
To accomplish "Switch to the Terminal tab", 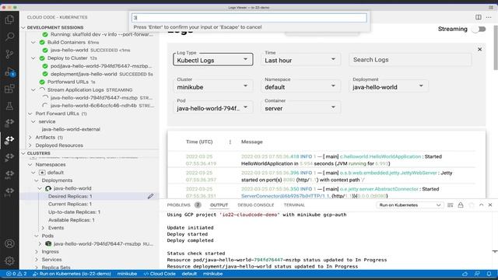I will click(294, 205).
